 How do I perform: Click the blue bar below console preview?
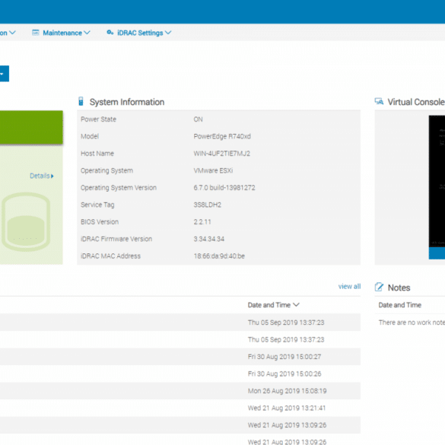click(437, 253)
